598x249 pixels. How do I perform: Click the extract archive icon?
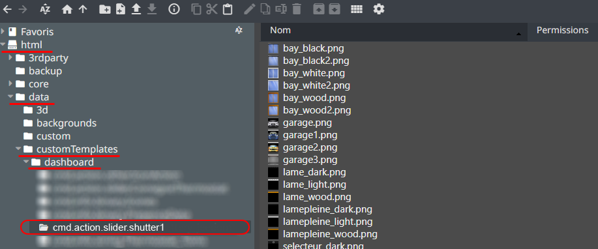(318, 9)
